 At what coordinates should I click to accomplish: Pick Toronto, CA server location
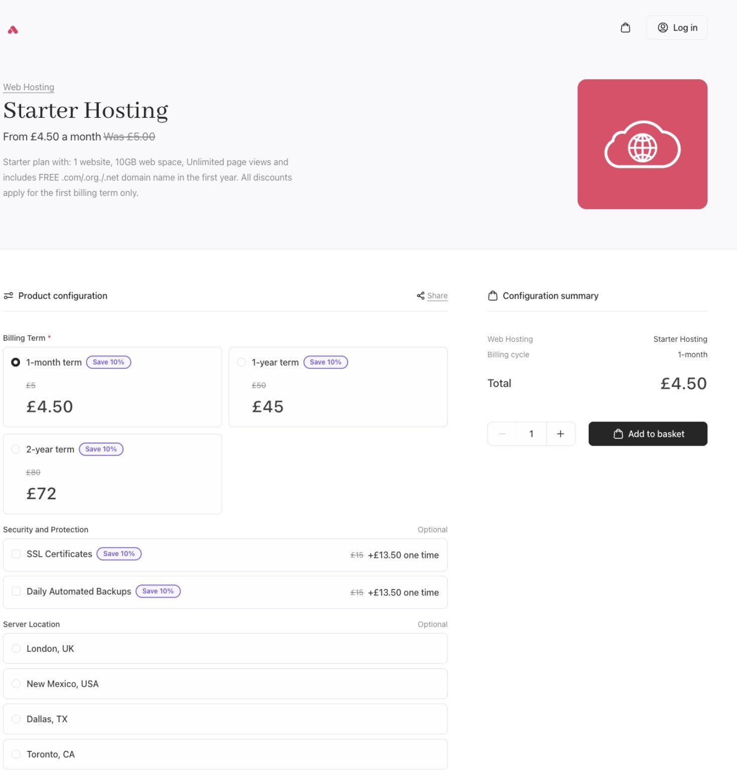(225, 754)
